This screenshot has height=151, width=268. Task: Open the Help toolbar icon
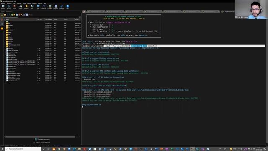(x=67, y=7)
